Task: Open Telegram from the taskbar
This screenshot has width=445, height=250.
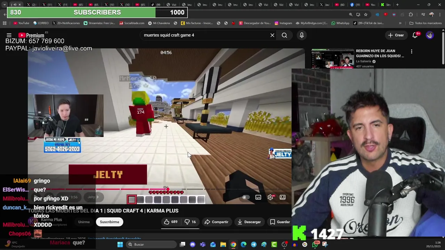Action: tap(254, 244)
